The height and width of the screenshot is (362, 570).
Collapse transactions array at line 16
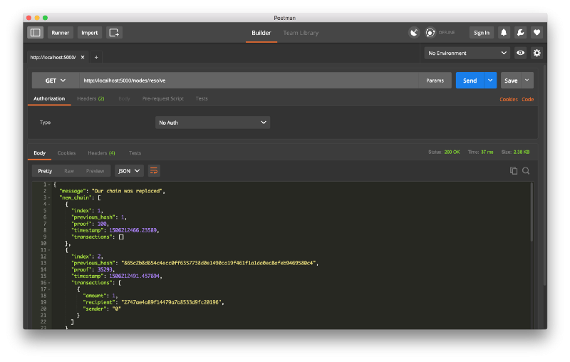(x=49, y=282)
